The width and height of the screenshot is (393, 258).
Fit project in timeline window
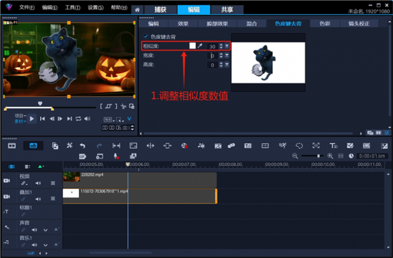[x=341, y=156]
